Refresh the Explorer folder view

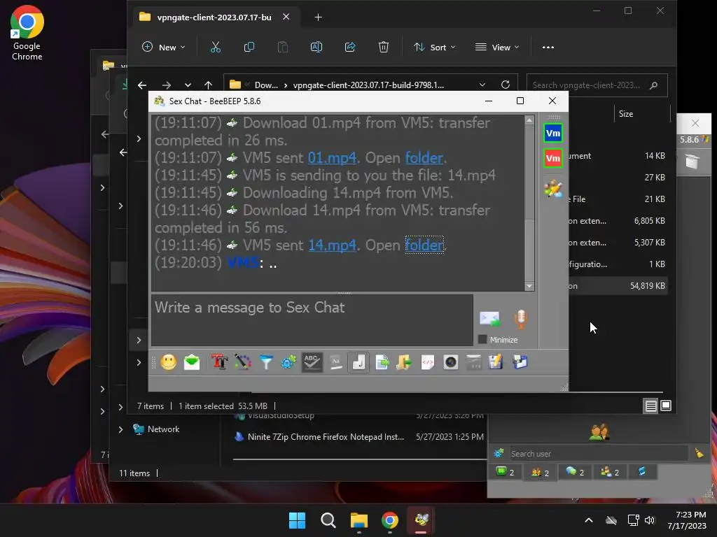506,85
